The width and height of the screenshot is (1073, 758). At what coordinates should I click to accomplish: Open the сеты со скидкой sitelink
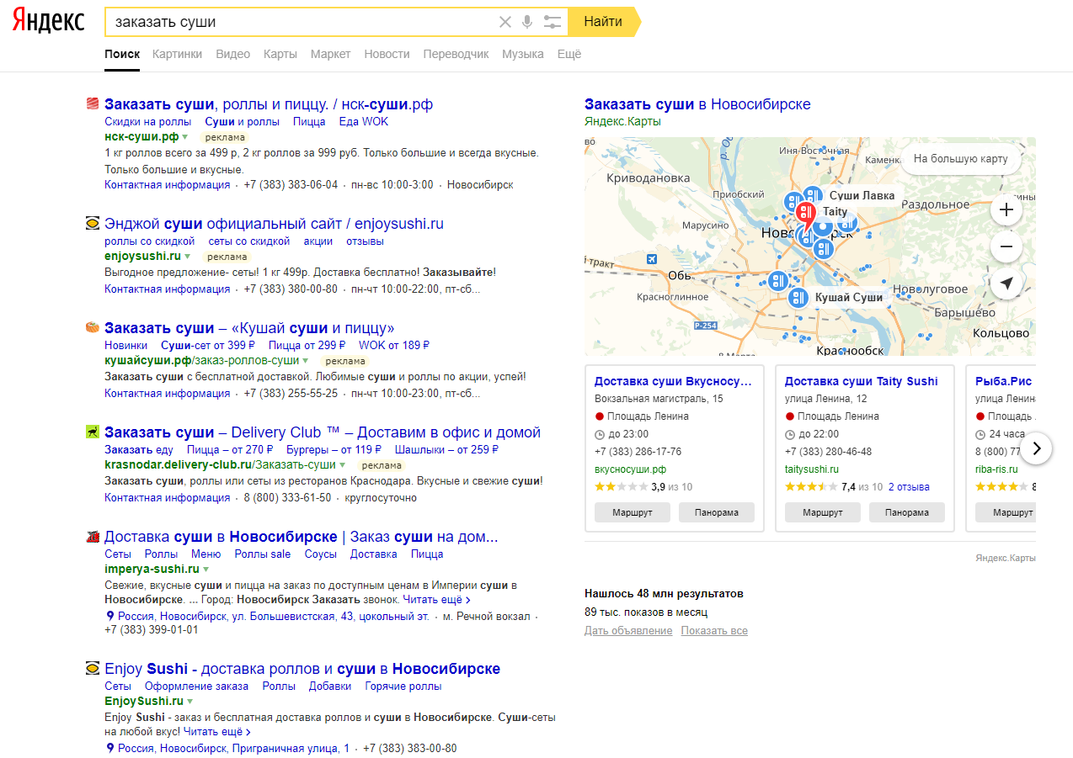pos(249,241)
